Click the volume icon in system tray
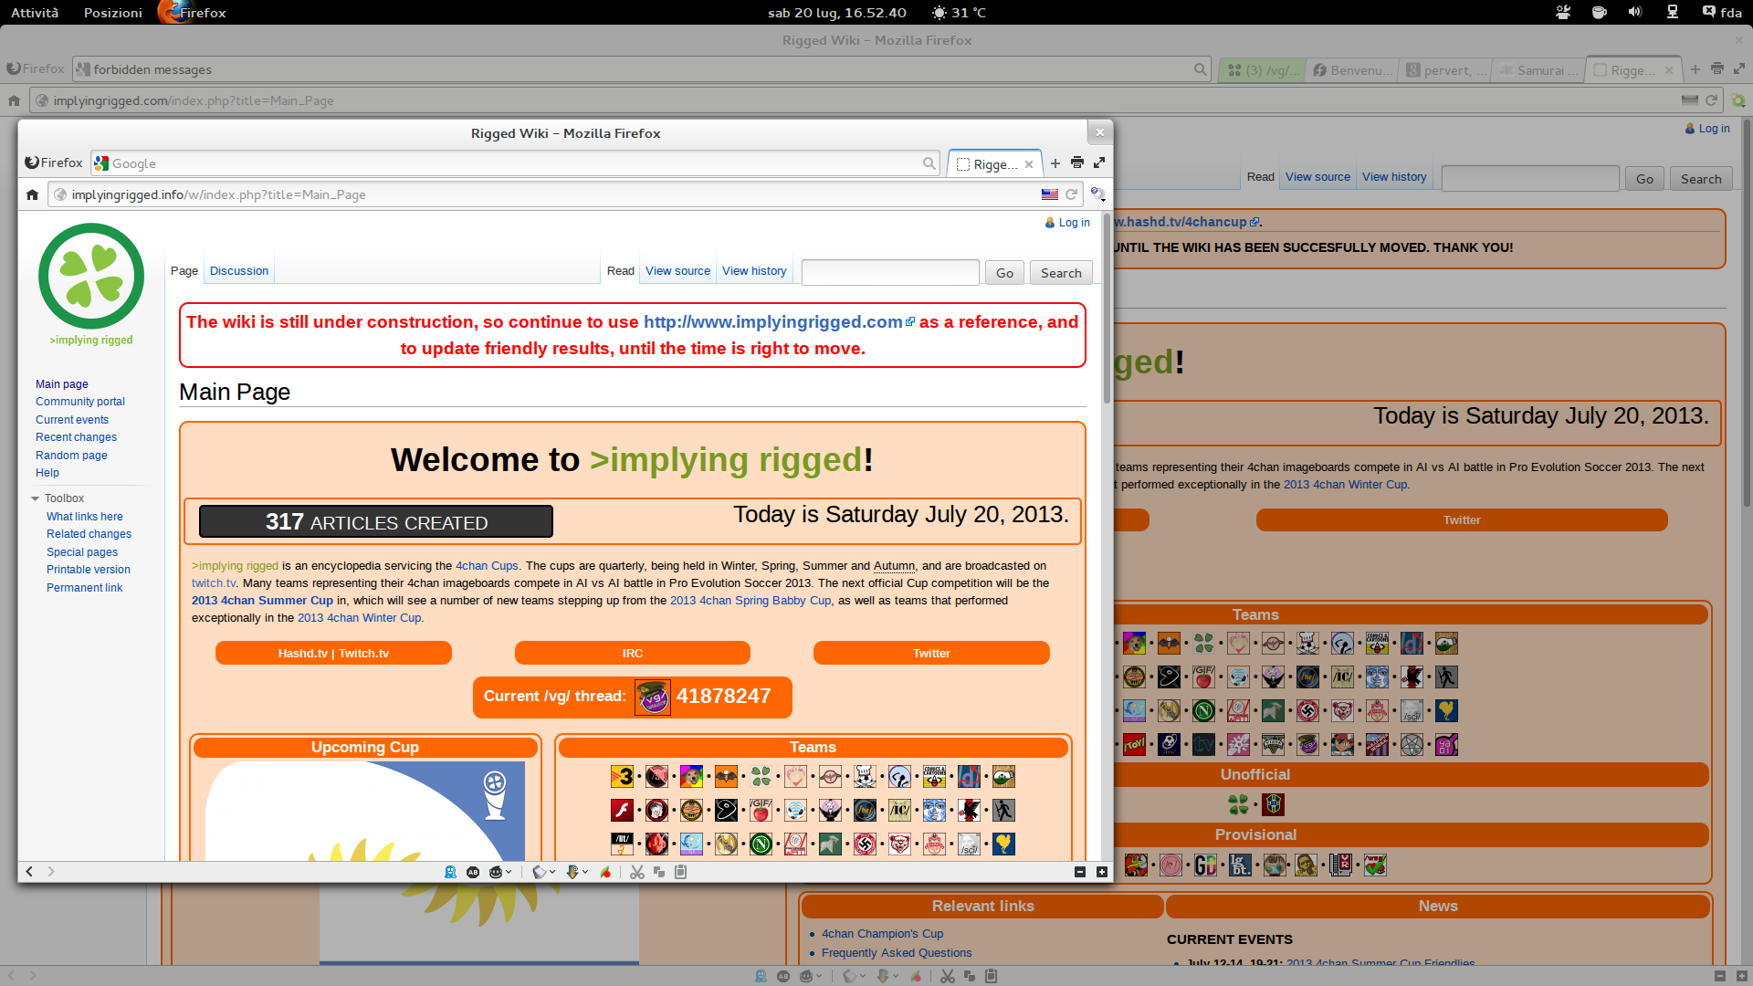This screenshot has width=1753, height=986. (1635, 12)
